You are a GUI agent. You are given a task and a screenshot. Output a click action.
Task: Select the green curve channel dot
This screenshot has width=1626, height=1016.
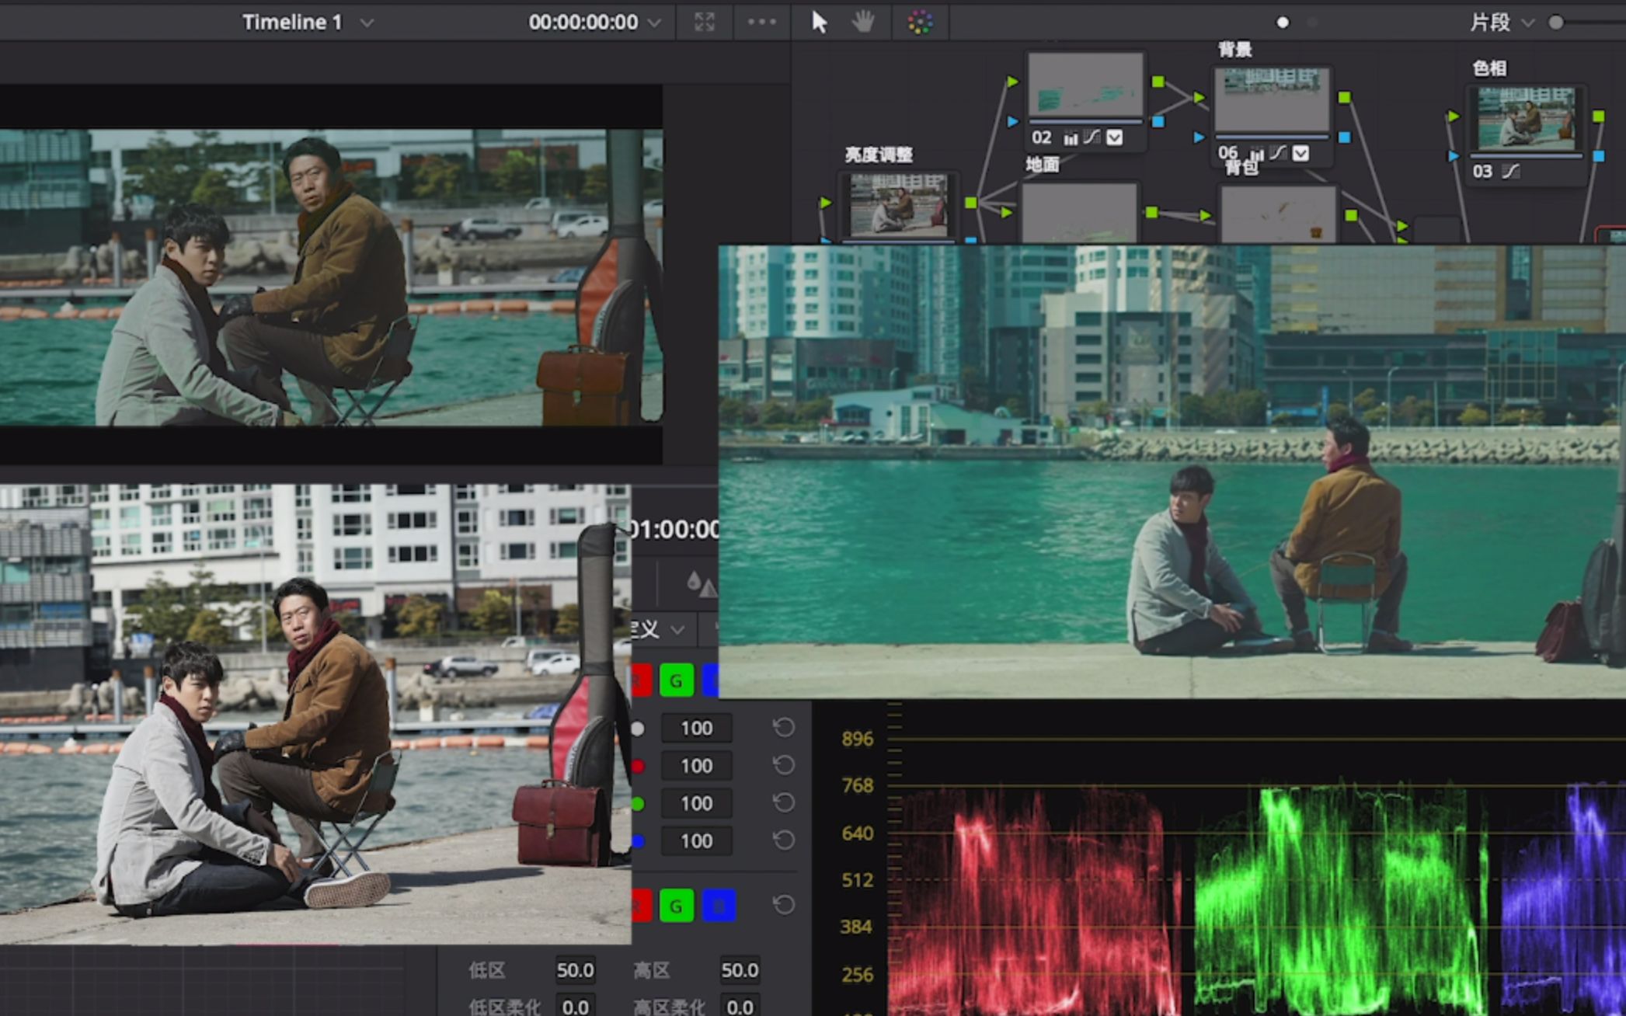(638, 803)
